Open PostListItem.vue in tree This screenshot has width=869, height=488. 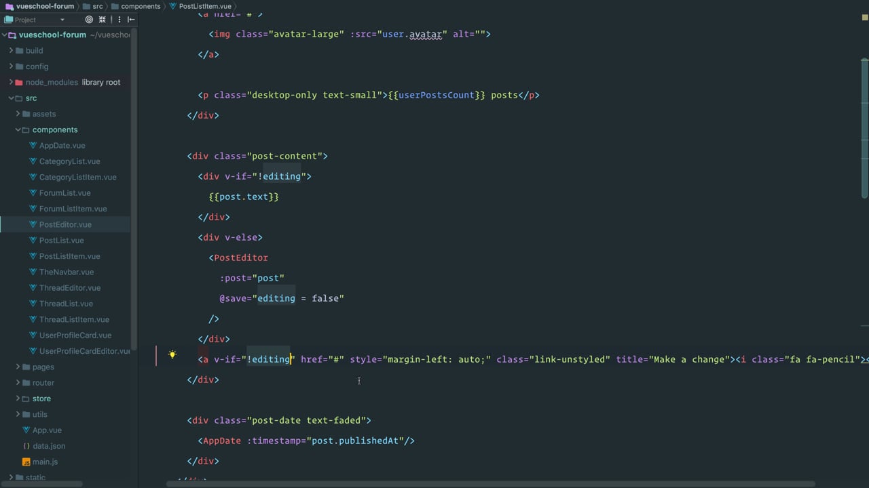coord(69,256)
